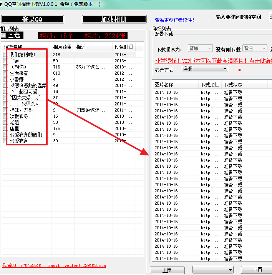Click the 加载相册 button
The height and width of the screenshot is (275, 272).
tap(114, 19)
